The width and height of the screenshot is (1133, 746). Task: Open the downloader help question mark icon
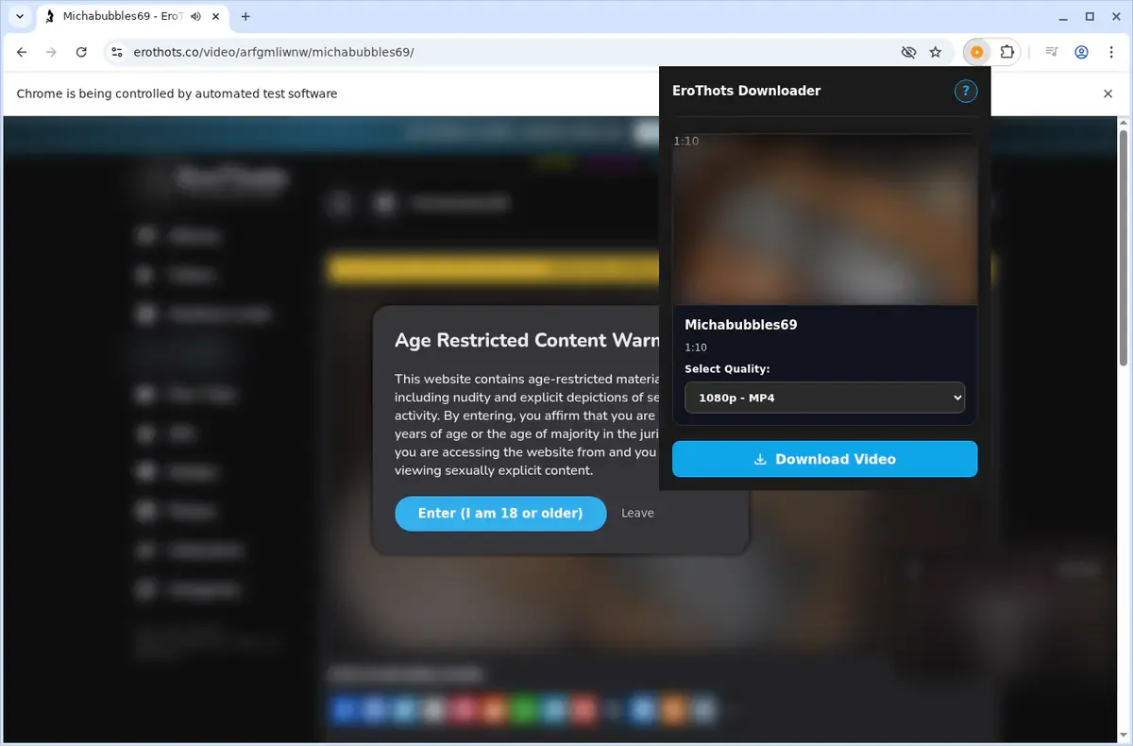(965, 92)
